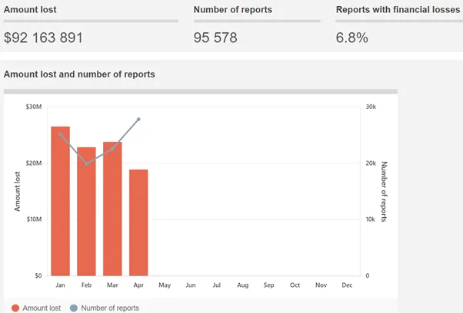
Task: Toggle the Number of reports legend item
Action: (105, 308)
